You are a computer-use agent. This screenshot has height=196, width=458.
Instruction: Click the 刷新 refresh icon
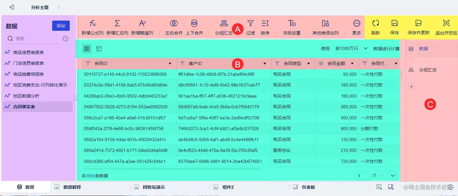pos(376,23)
